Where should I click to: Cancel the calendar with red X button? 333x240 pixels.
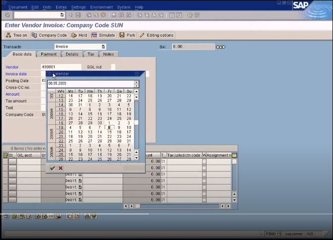click(61, 168)
